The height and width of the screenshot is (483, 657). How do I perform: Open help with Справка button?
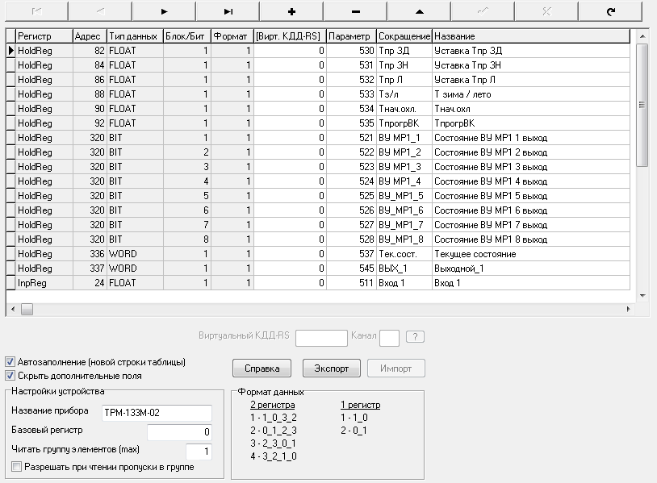(262, 368)
